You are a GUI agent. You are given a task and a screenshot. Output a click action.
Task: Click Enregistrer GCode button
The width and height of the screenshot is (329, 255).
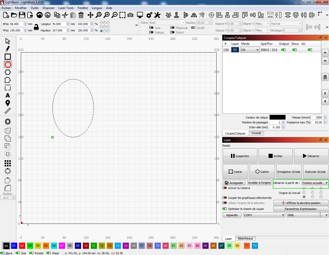[289, 172]
